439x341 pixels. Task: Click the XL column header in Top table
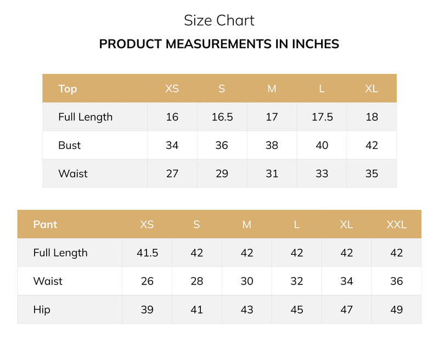click(372, 88)
